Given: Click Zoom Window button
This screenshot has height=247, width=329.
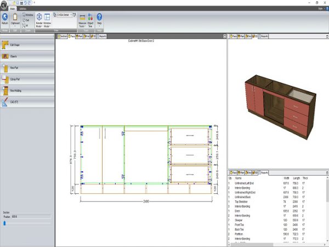Looking at the screenshot, I should [28, 15].
